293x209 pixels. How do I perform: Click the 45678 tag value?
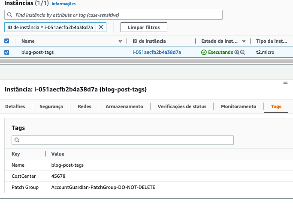click(x=58, y=176)
